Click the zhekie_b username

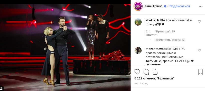pyautogui.click(x=152, y=20)
